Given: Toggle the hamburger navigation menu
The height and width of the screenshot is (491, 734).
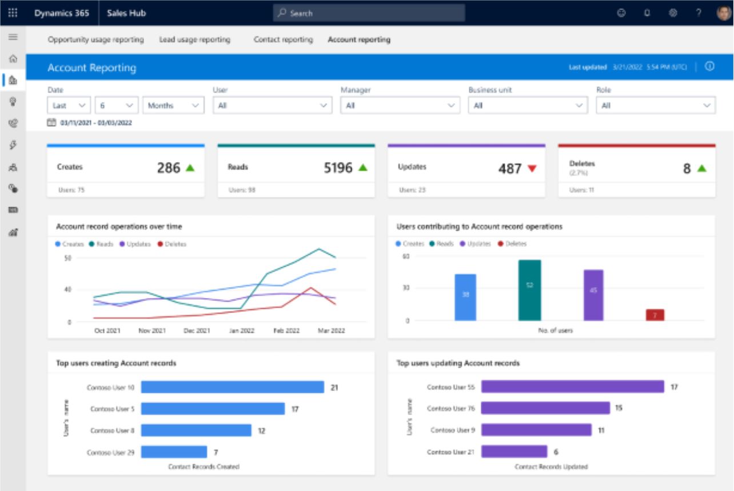Looking at the screenshot, I should [x=13, y=37].
